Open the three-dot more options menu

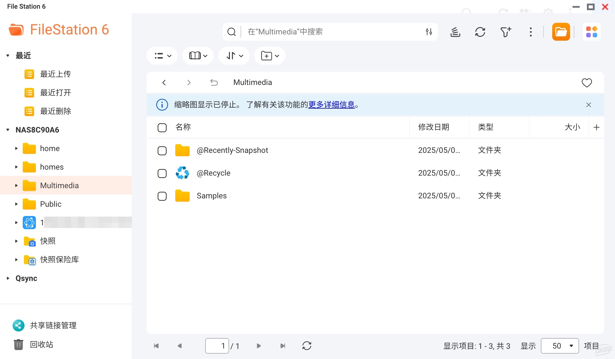(x=531, y=32)
